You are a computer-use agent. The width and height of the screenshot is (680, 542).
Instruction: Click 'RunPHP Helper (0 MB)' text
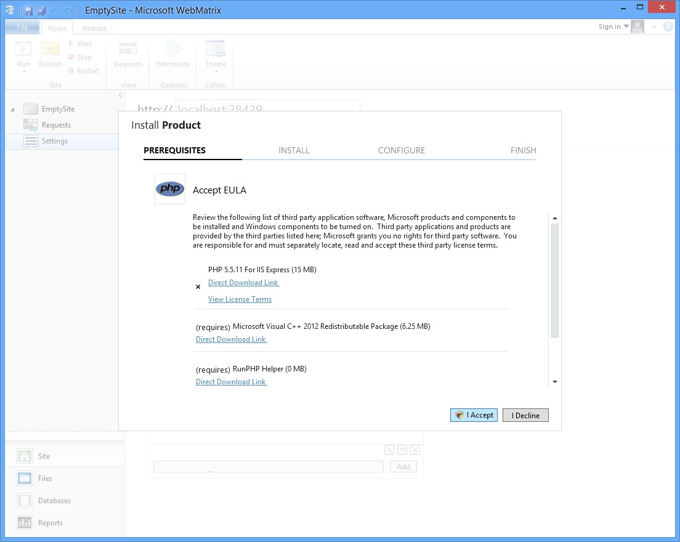[270, 369]
